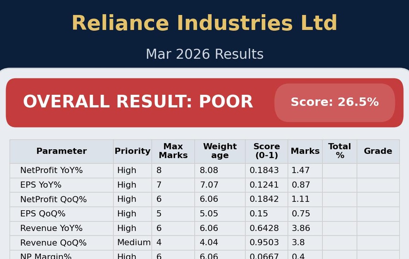Screen dimensions: 409x259
Task: Click High priority in Revenue YoY% row
Action: coord(127,228)
